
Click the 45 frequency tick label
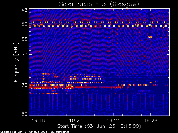coord(24,10)
